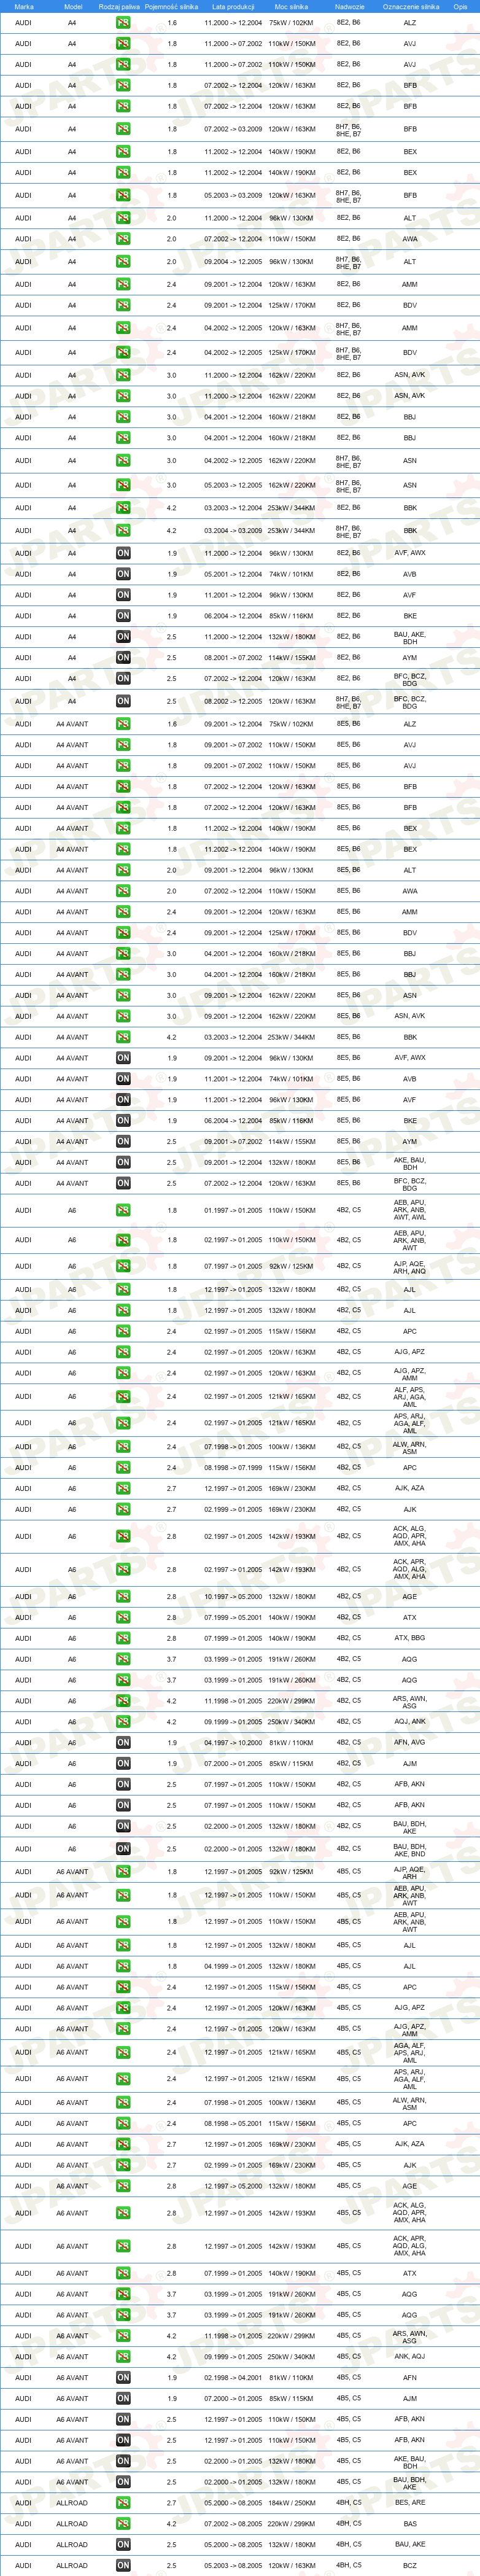This screenshot has height=2576, width=480.
Task: Click the Rodzaj paliwa column header
Action: (x=119, y=6)
